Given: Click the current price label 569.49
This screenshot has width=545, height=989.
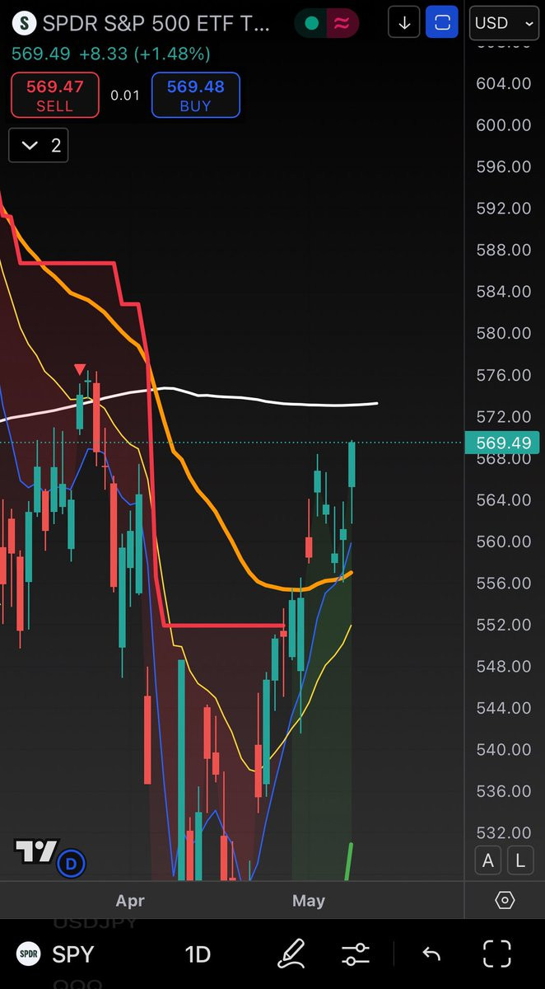Looking at the screenshot, I should [x=502, y=443].
